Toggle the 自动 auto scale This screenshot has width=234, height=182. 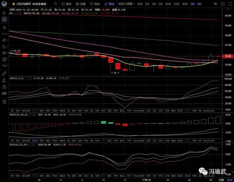pyautogui.click(x=230, y=180)
